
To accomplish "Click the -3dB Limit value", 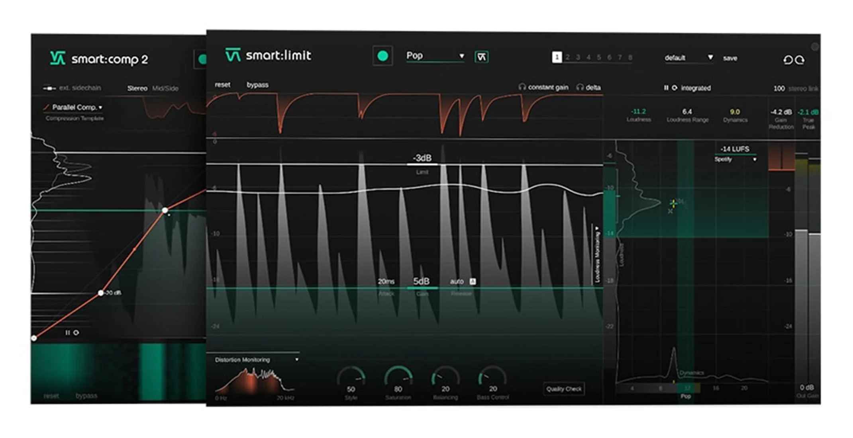I will coord(422,158).
